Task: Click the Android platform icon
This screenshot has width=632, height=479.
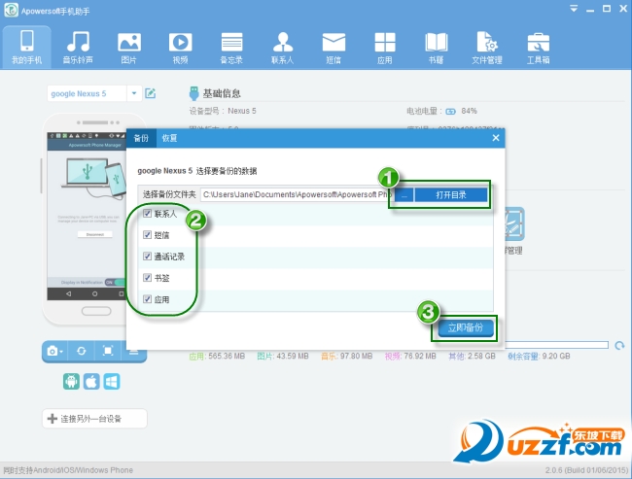Action: 71,381
